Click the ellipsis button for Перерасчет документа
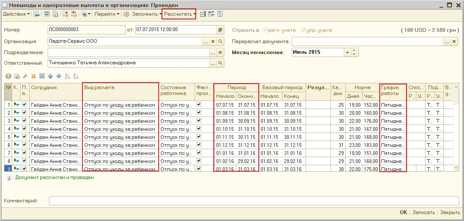Image resolution: width=464 pixels, height=221 pixels. (x=447, y=42)
